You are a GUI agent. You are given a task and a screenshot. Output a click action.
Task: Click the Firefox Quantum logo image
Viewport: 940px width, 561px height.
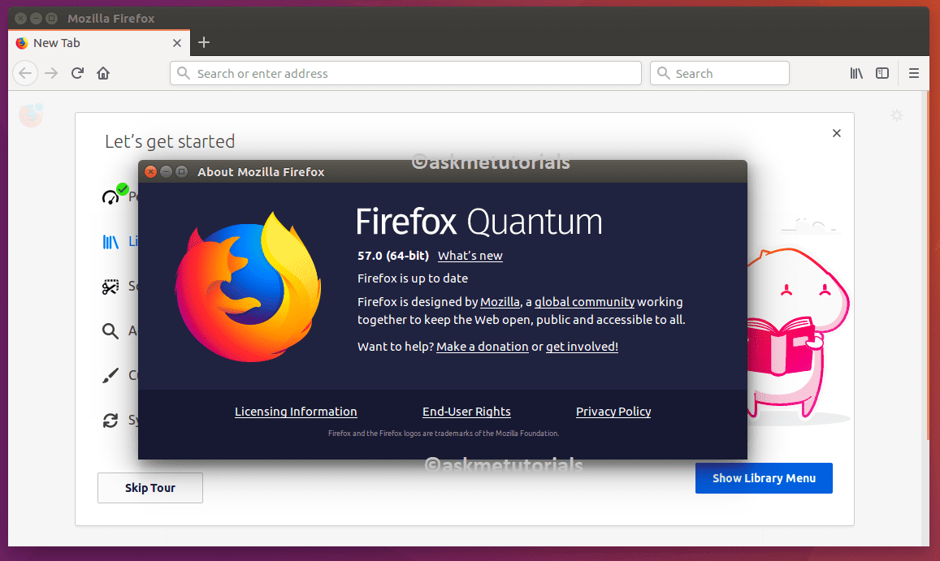[x=248, y=287]
